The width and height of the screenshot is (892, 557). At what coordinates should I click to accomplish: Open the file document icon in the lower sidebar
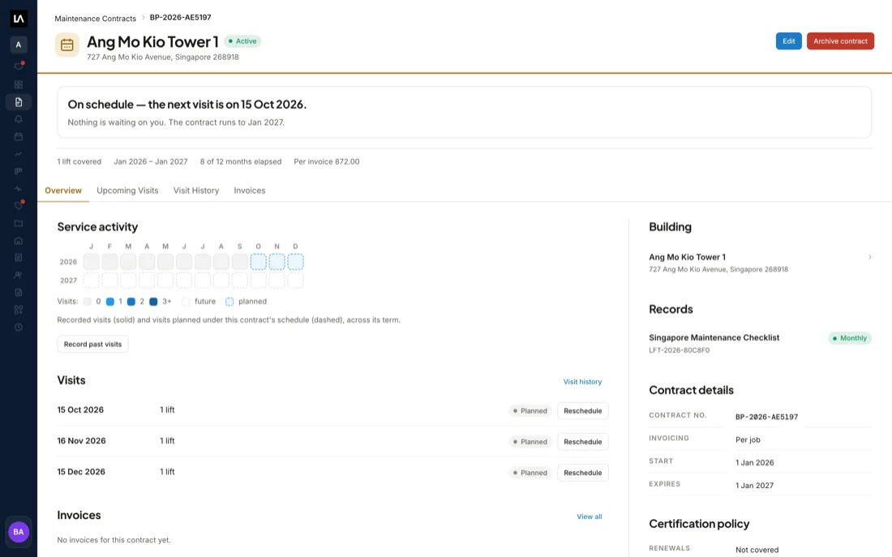click(x=18, y=293)
